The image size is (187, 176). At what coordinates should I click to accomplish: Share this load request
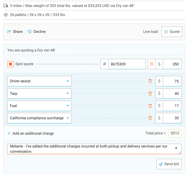pos(15,32)
